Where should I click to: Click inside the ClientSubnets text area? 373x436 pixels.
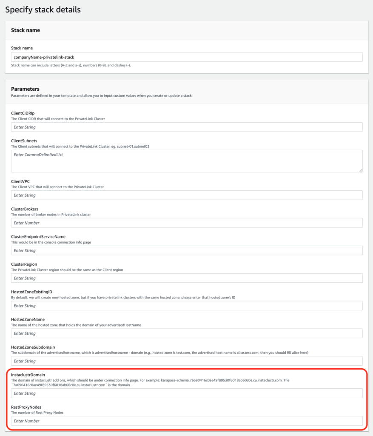coord(186,161)
